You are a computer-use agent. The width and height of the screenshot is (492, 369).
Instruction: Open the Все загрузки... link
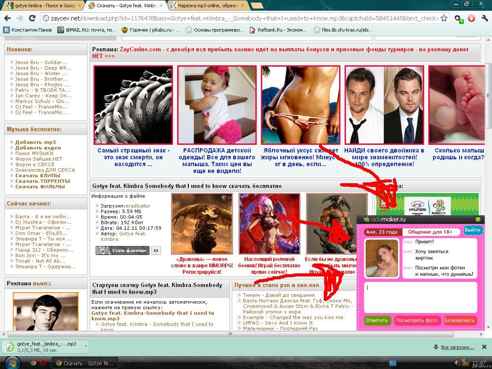pos(457,347)
